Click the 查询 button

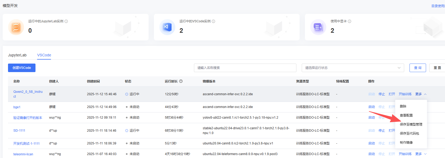[x=418, y=68]
